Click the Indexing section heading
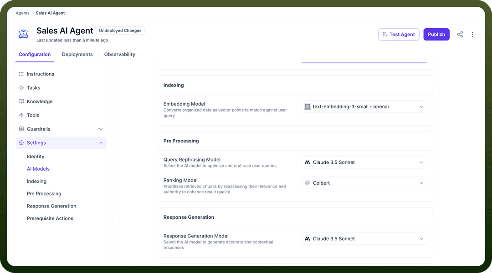492x273 pixels. (174, 85)
